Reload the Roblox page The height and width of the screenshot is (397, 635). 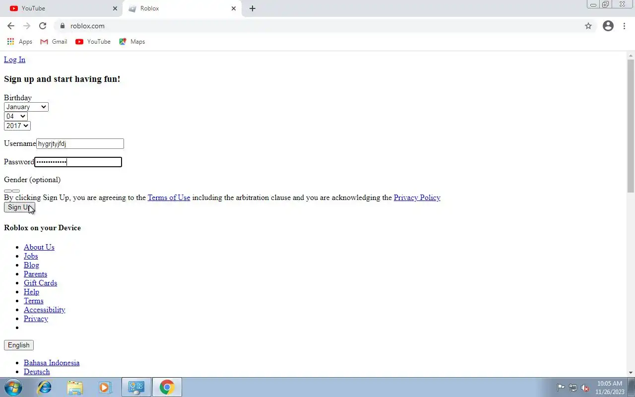pos(43,26)
